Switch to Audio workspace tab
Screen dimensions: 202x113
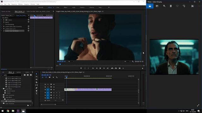pos(74,8)
